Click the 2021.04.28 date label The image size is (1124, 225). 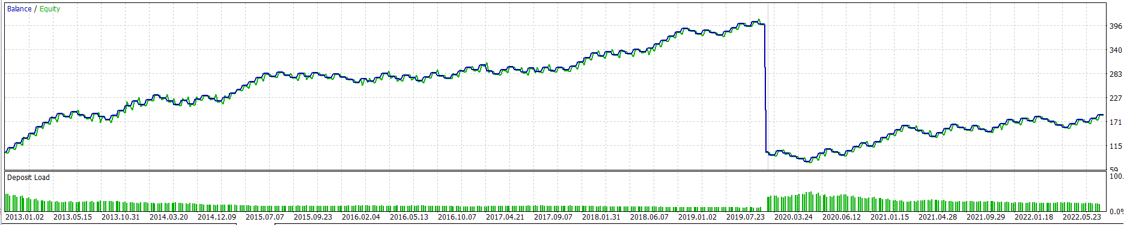pos(938,217)
